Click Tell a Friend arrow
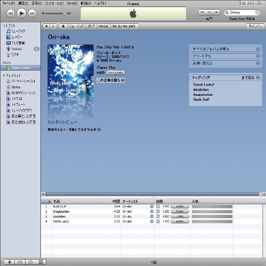The height and width of the screenshot is (266, 266). tap(258, 63)
